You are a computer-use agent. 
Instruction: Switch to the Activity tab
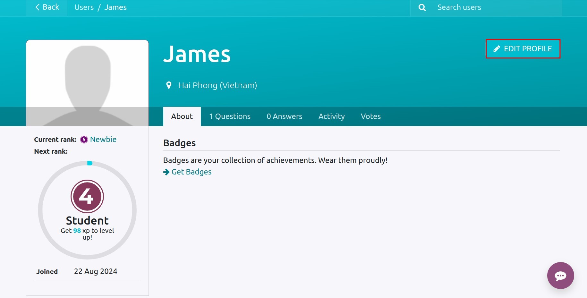pos(332,116)
